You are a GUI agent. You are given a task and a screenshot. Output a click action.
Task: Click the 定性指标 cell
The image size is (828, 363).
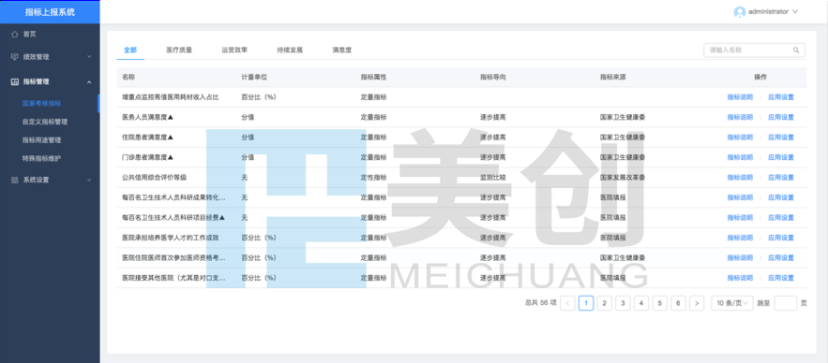pyautogui.click(x=374, y=178)
